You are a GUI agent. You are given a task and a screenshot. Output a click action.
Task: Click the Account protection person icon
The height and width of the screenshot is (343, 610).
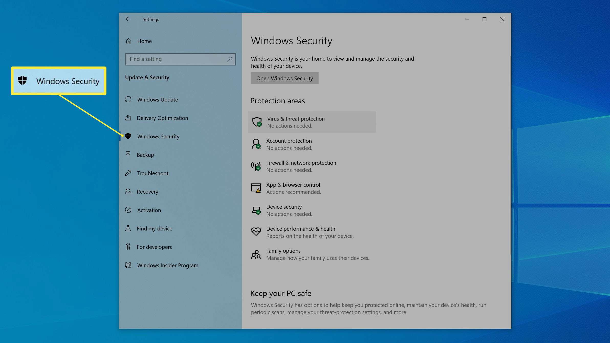click(x=256, y=144)
